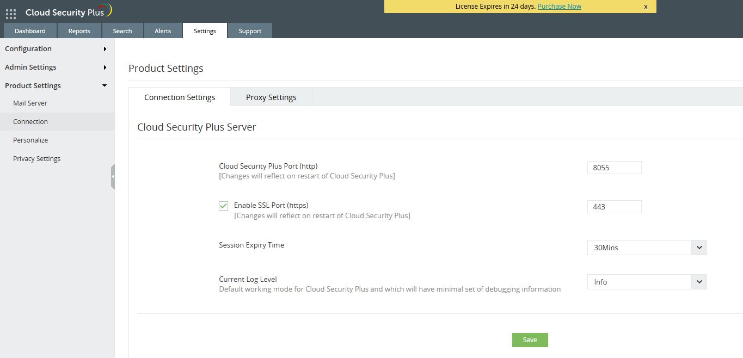The height and width of the screenshot is (358, 743).
Task: Switch to the Search tab
Action: point(122,31)
